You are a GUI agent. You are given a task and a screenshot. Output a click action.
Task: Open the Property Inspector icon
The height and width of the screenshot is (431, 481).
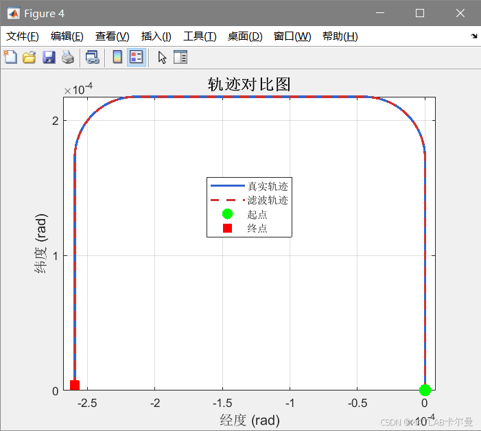pos(180,57)
